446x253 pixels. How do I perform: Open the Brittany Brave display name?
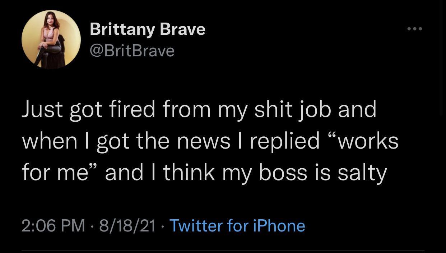[x=147, y=29]
